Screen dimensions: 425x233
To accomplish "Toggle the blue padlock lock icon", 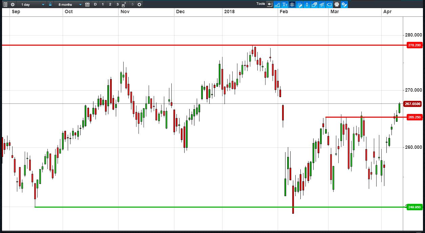I will tap(50, 4).
